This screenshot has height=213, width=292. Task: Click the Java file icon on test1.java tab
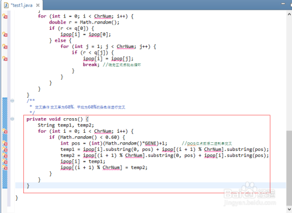pos(6,5)
